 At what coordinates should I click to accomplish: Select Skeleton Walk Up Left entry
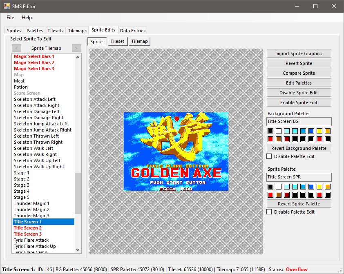pyautogui.click(x=43, y=160)
